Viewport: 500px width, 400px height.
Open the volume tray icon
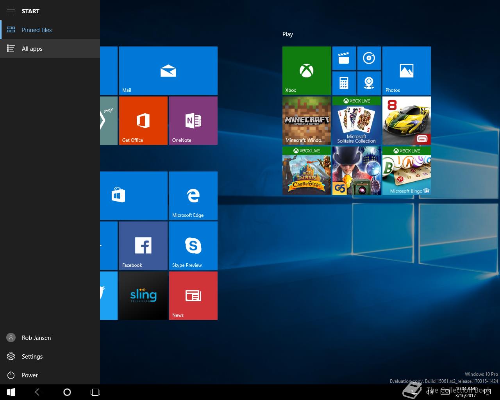[430, 392]
